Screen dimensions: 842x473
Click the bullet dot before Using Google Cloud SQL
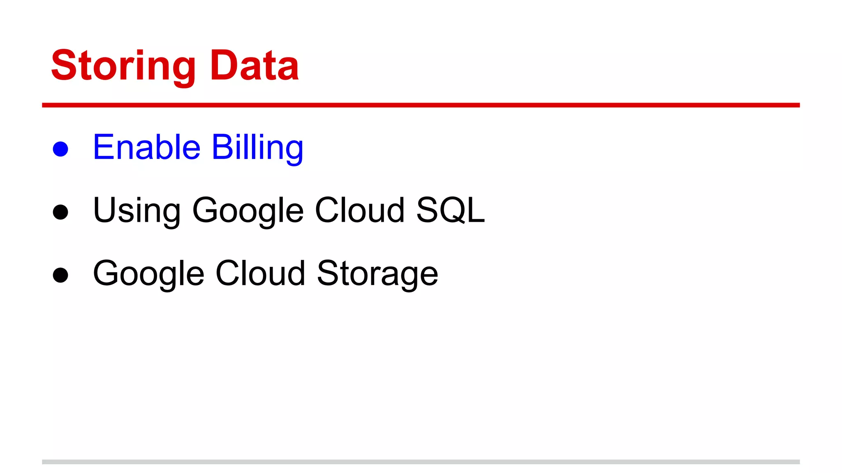click(60, 212)
